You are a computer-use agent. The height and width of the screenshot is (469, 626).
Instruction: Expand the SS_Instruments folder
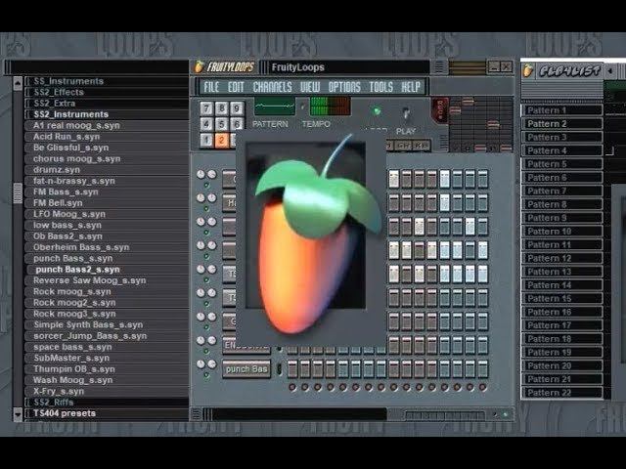[x=106, y=81]
